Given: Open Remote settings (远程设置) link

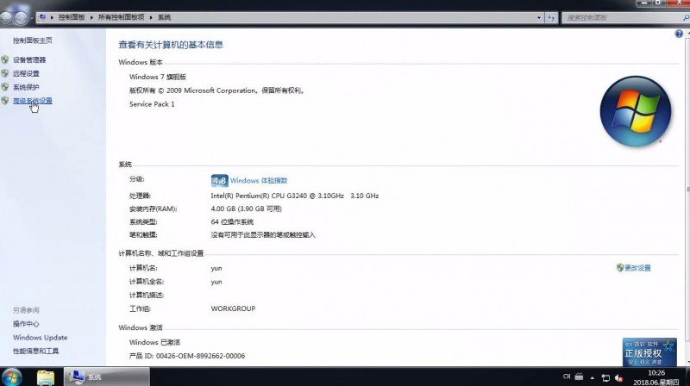Looking at the screenshot, I should pos(26,73).
